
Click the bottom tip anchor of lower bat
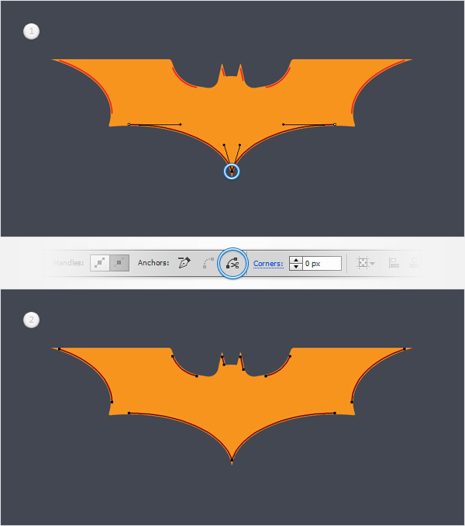(x=232, y=460)
